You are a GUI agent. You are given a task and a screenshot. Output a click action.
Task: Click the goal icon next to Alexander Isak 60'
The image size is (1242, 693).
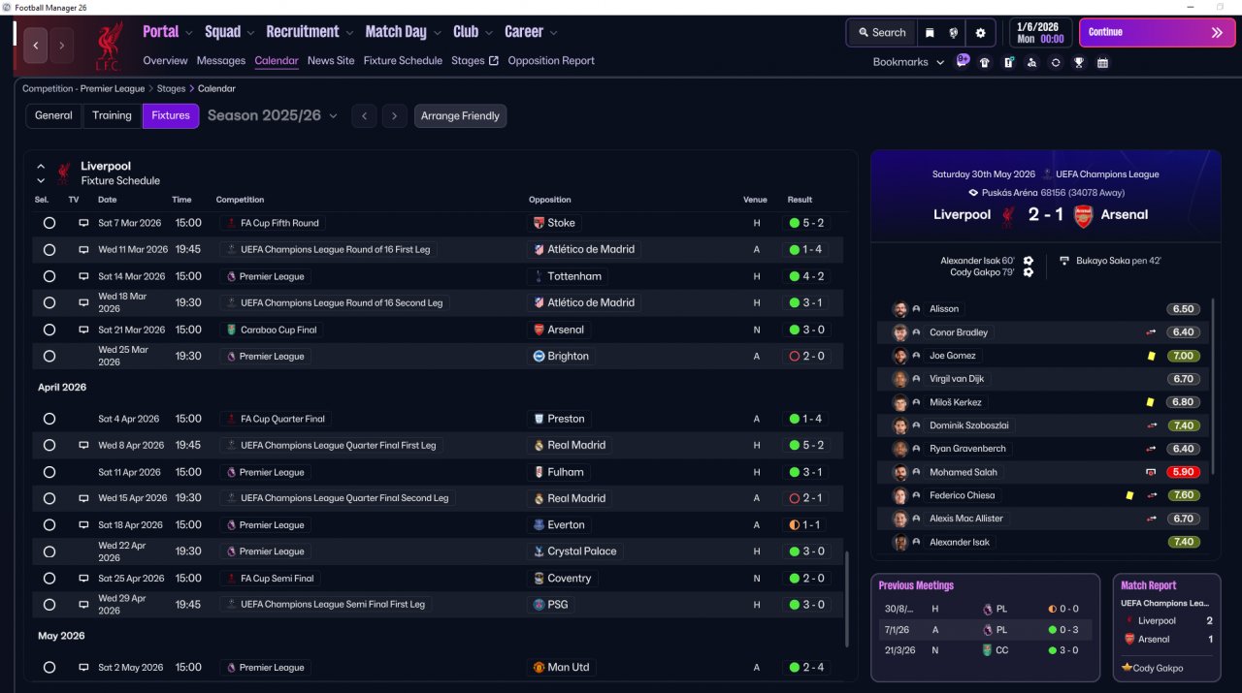tap(1029, 261)
